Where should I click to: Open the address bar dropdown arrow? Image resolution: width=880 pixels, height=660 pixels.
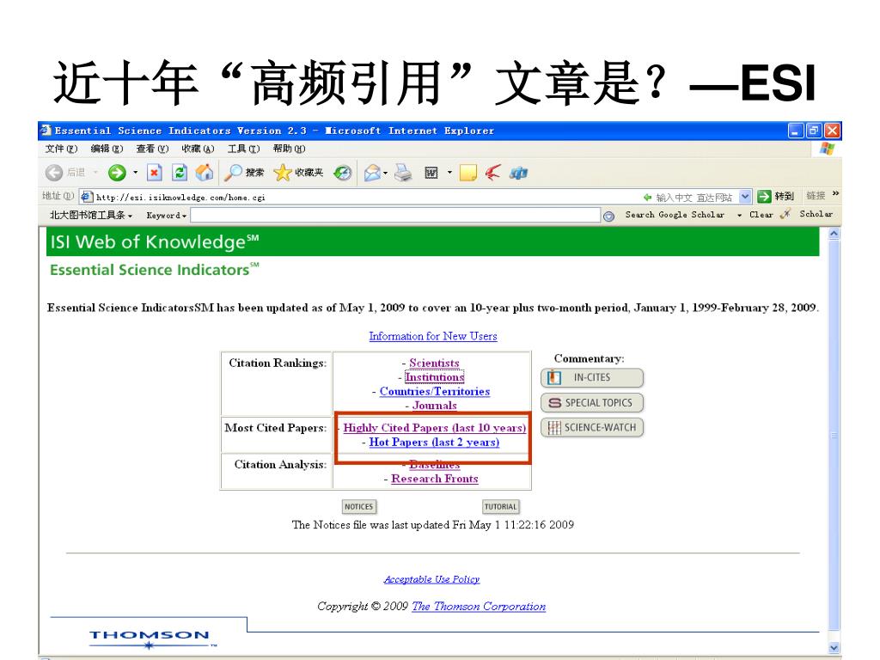745,197
